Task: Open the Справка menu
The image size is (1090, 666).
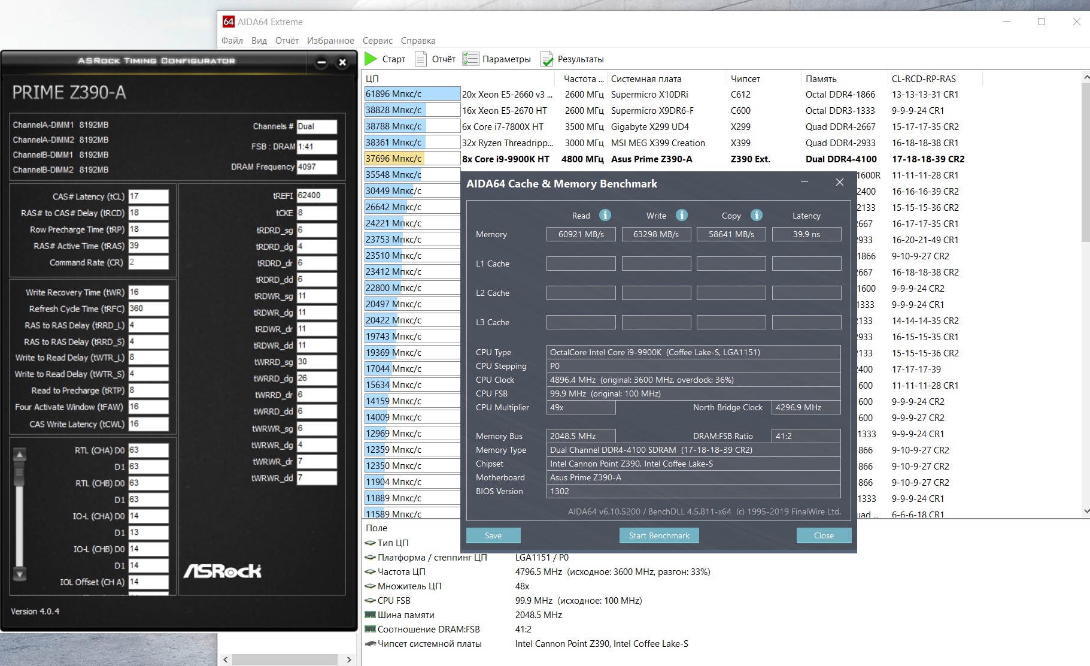Action: point(418,41)
